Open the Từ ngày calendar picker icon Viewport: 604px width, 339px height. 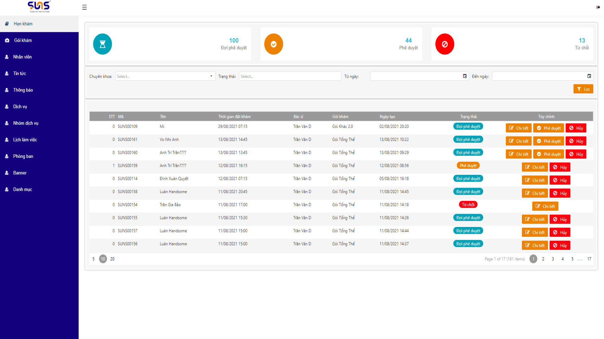point(465,76)
